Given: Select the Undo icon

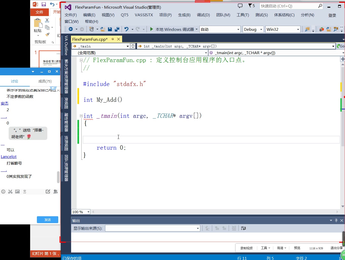Looking at the screenshot, I should [x=127, y=29].
